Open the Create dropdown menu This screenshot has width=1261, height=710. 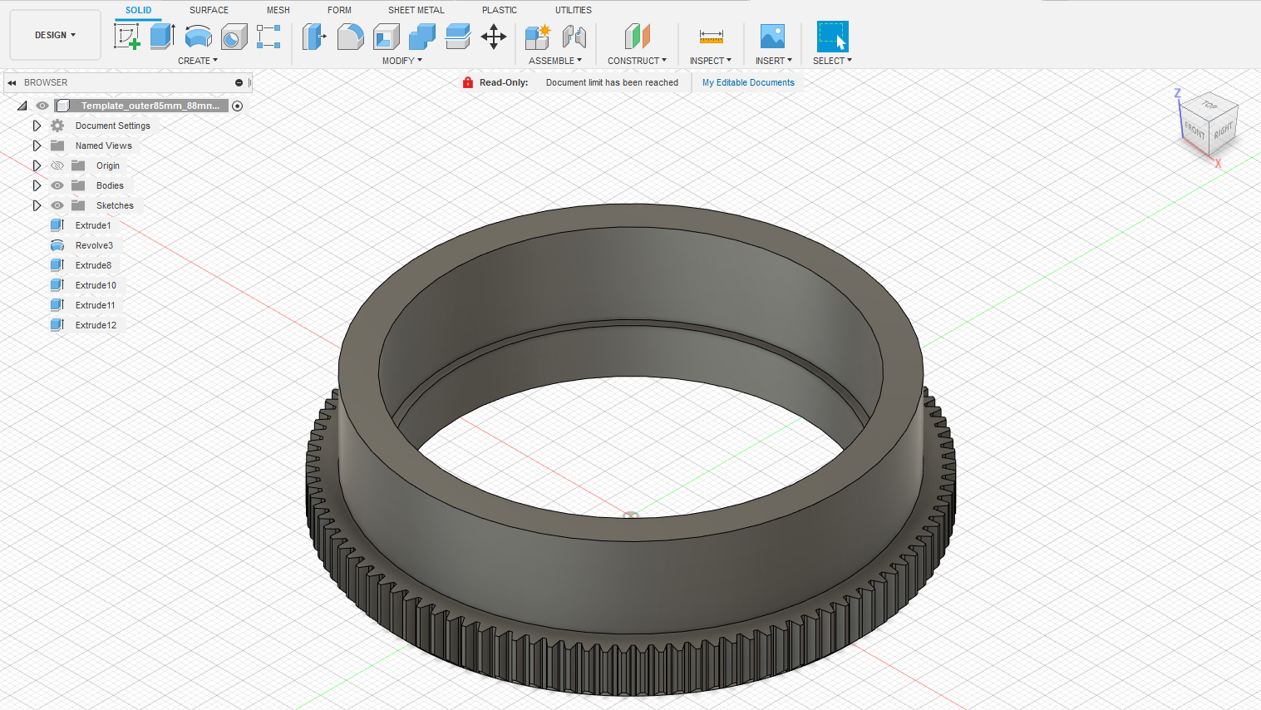(x=198, y=61)
